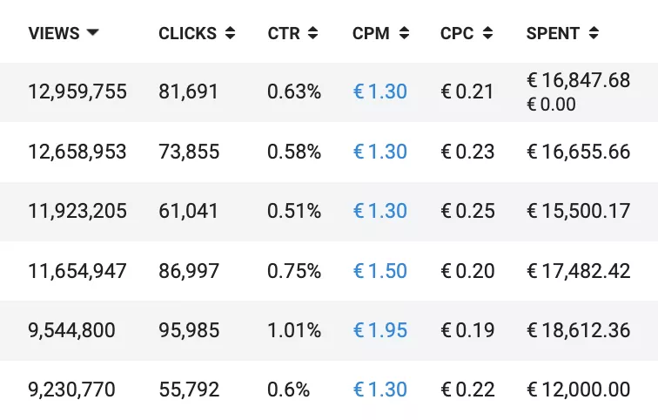Sort table by CLICKS header label
Screen dimensions: 658x420
pyautogui.click(x=188, y=33)
